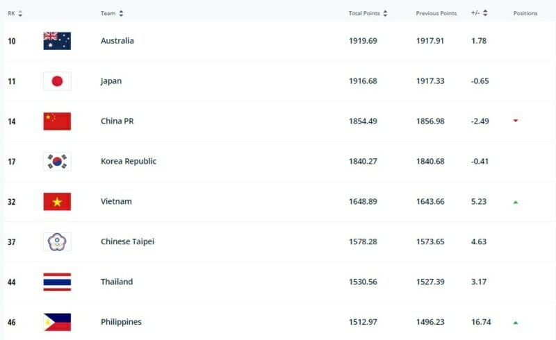
Task: Sort by Total Points column
Action: [368, 13]
